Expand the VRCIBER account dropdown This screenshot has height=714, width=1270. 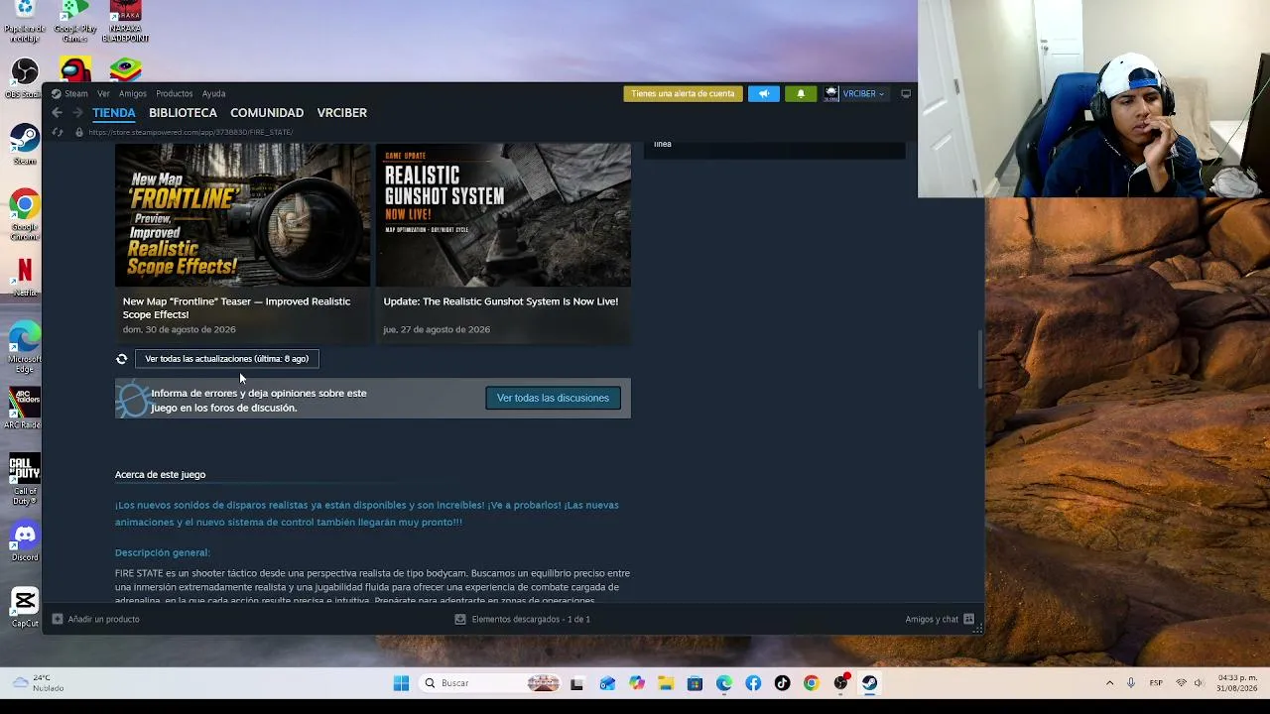click(863, 94)
